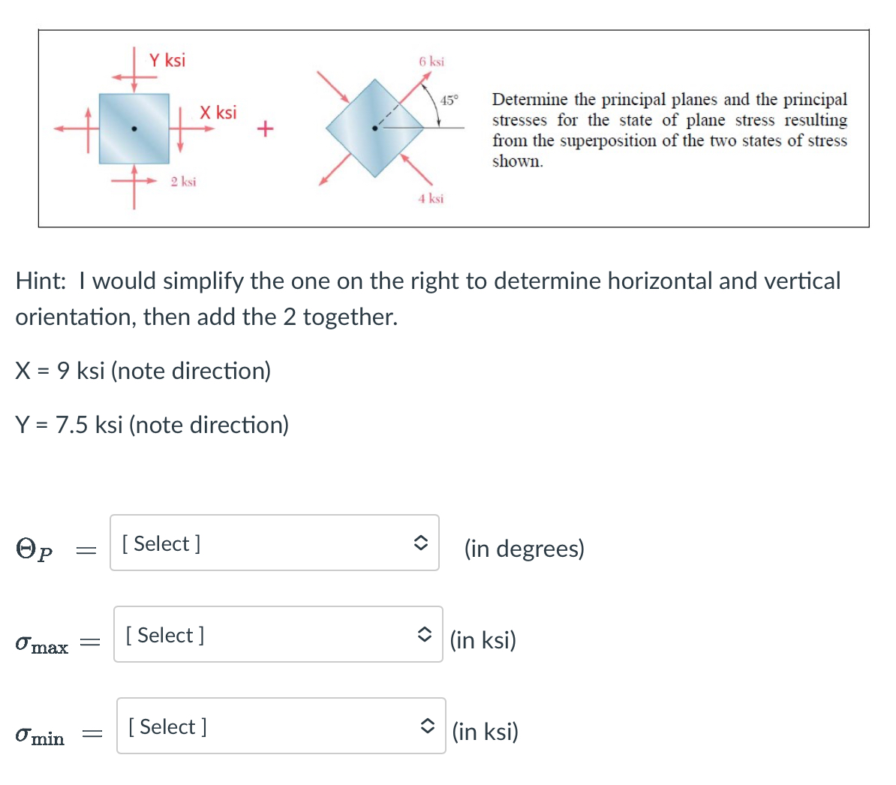Click the chevron on the σmax selector
Image resolution: width=896 pixels, height=785 pixels.
click(x=424, y=634)
